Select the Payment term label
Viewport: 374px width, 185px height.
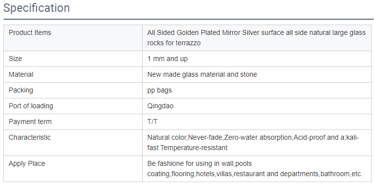tap(30, 122)
